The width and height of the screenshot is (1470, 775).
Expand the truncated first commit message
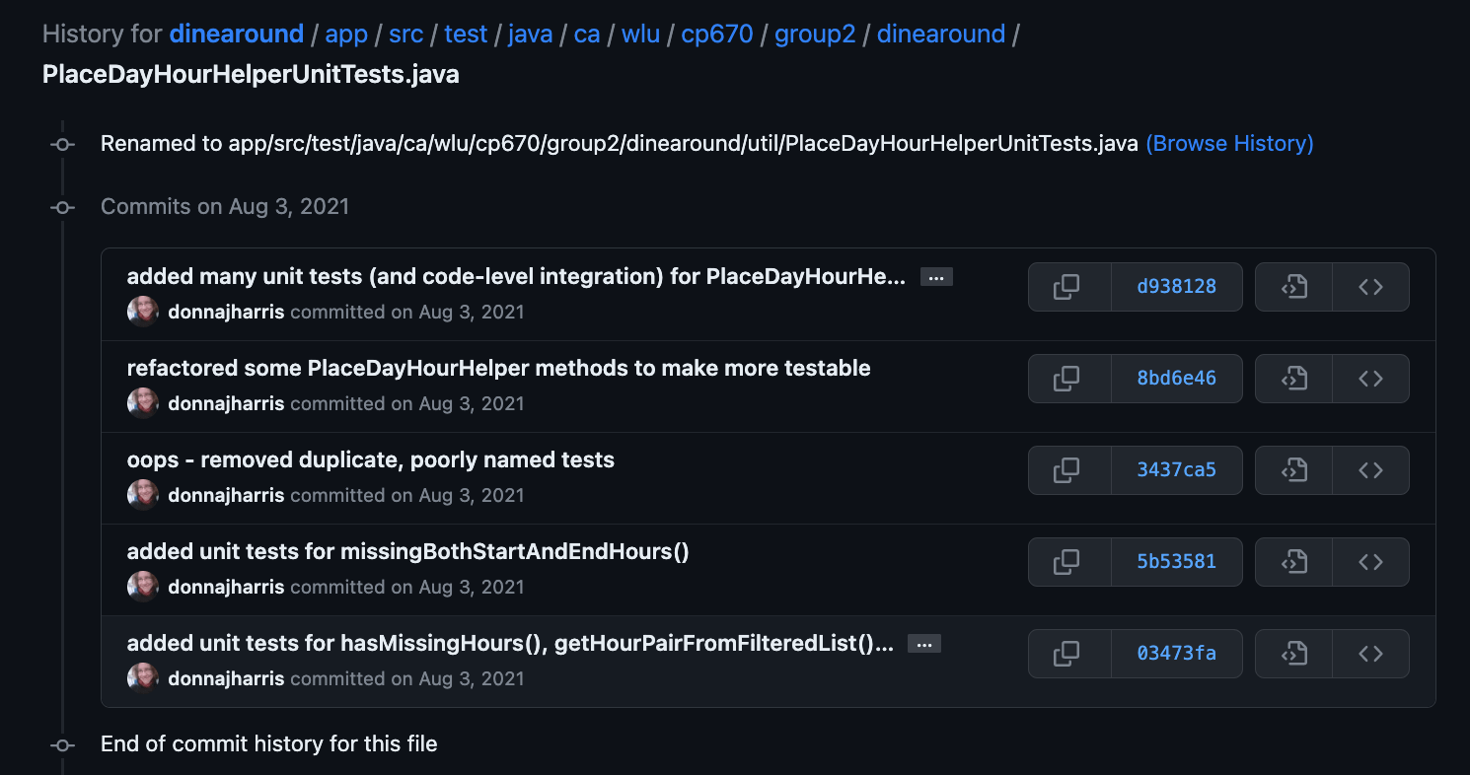(935, 276)
